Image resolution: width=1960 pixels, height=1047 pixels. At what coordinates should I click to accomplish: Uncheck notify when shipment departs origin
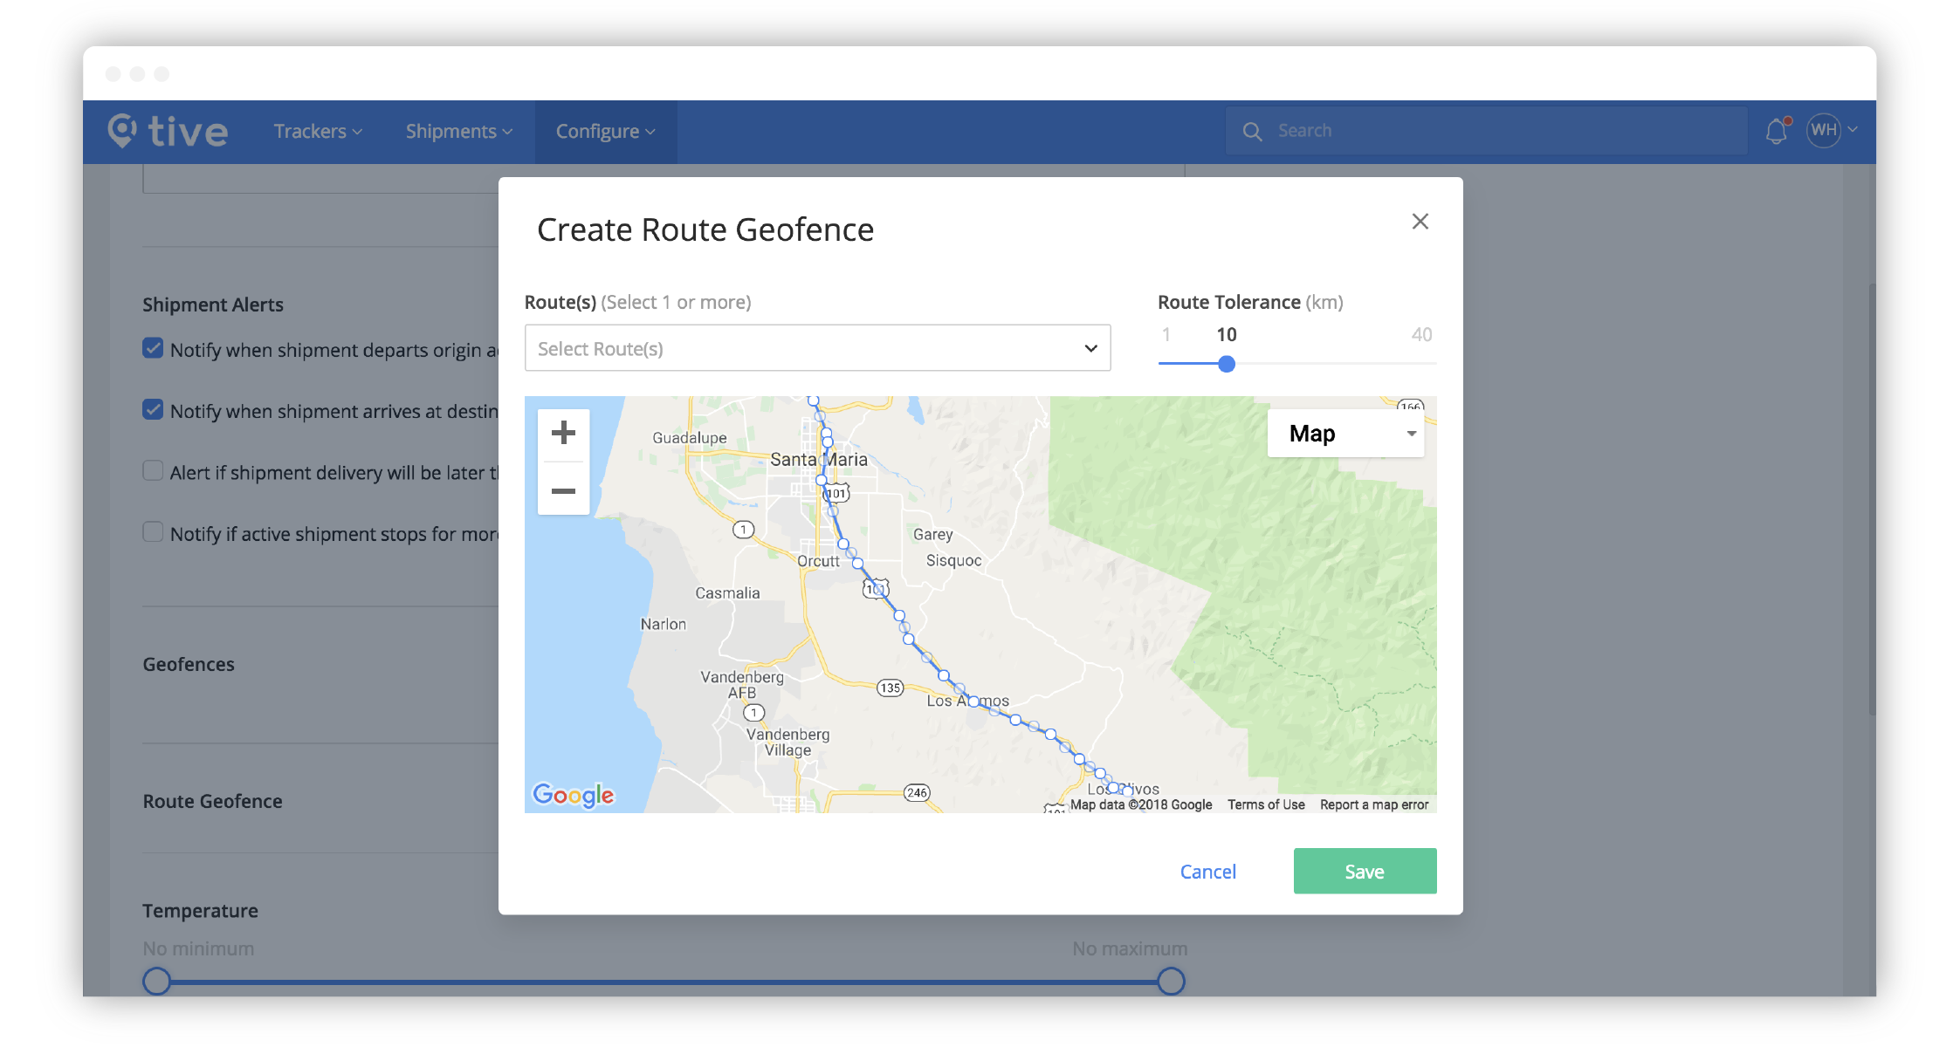(153, 349)
